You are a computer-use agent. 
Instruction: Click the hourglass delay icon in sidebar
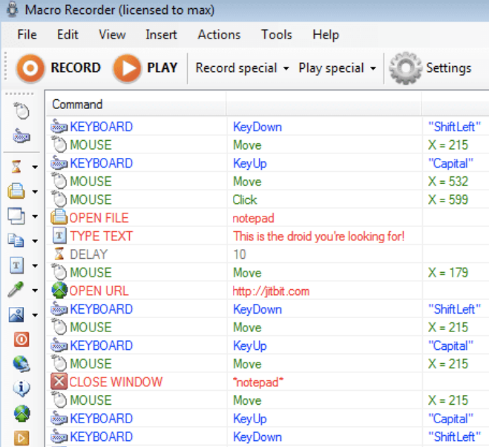pos(16,166)
